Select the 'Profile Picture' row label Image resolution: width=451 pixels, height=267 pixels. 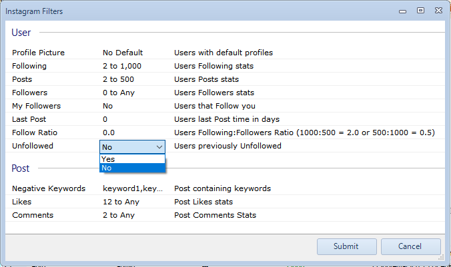tap(38, 53)
